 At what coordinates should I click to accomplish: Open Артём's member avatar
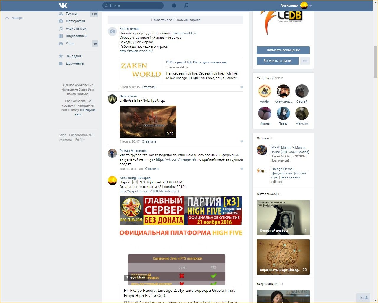(265, 91)
